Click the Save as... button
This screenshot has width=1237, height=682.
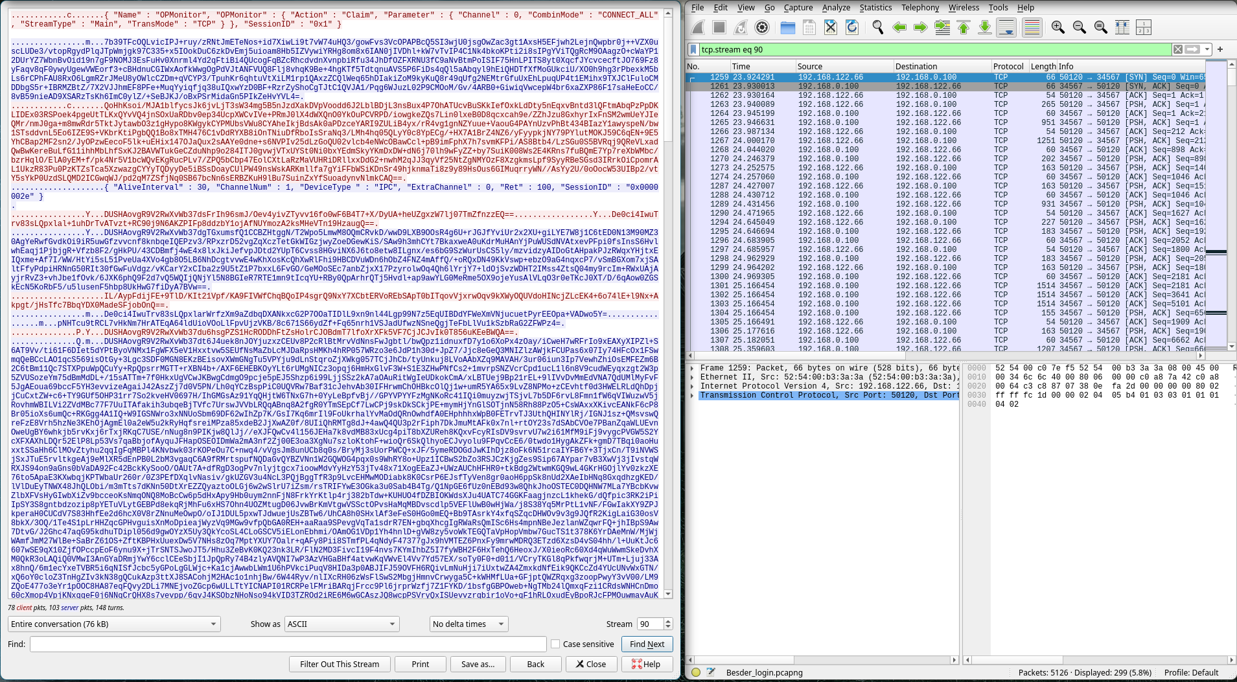coord(478,664)
